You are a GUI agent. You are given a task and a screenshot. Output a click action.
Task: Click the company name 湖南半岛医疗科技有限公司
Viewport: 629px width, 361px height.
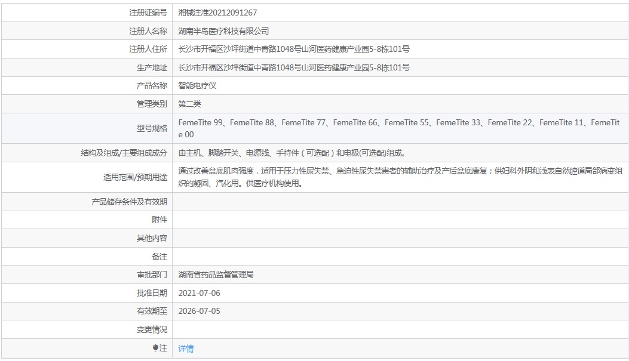(223, 31)
